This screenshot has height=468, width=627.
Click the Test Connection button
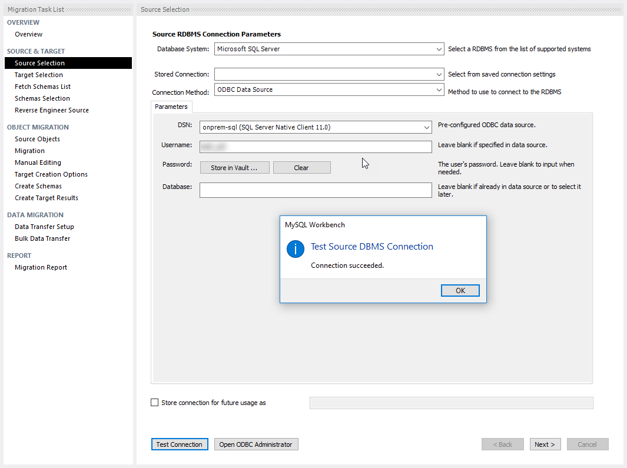click(x=179, y=444)
